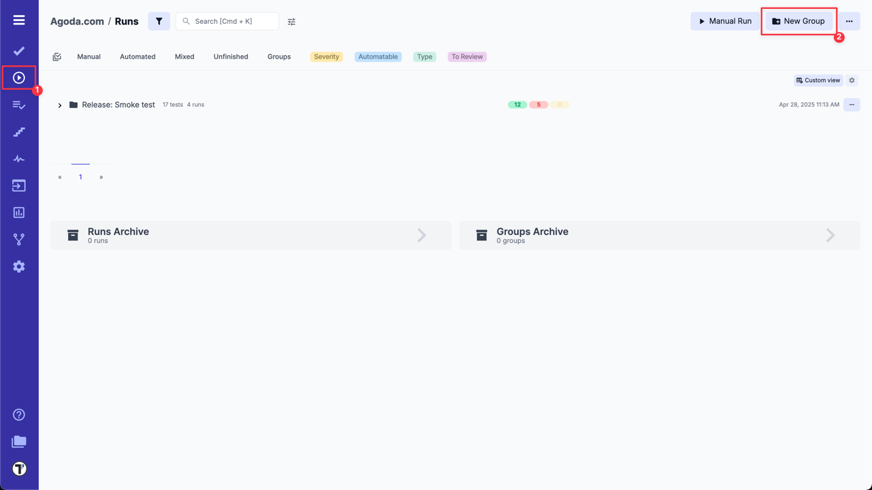This screenshot has height=490, width=872.
Task: Switch to the Automated runs tab
Action: tap(137, 56)
